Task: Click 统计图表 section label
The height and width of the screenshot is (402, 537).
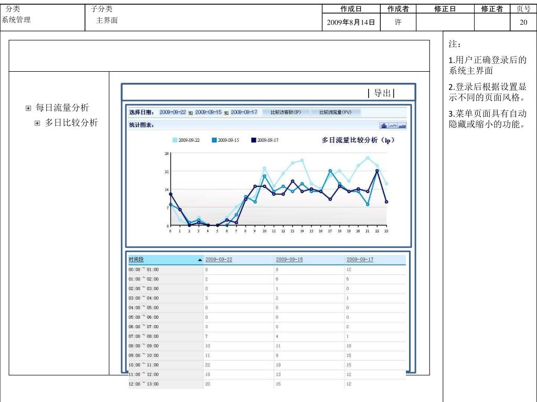Action: click(x=141, y=125)
